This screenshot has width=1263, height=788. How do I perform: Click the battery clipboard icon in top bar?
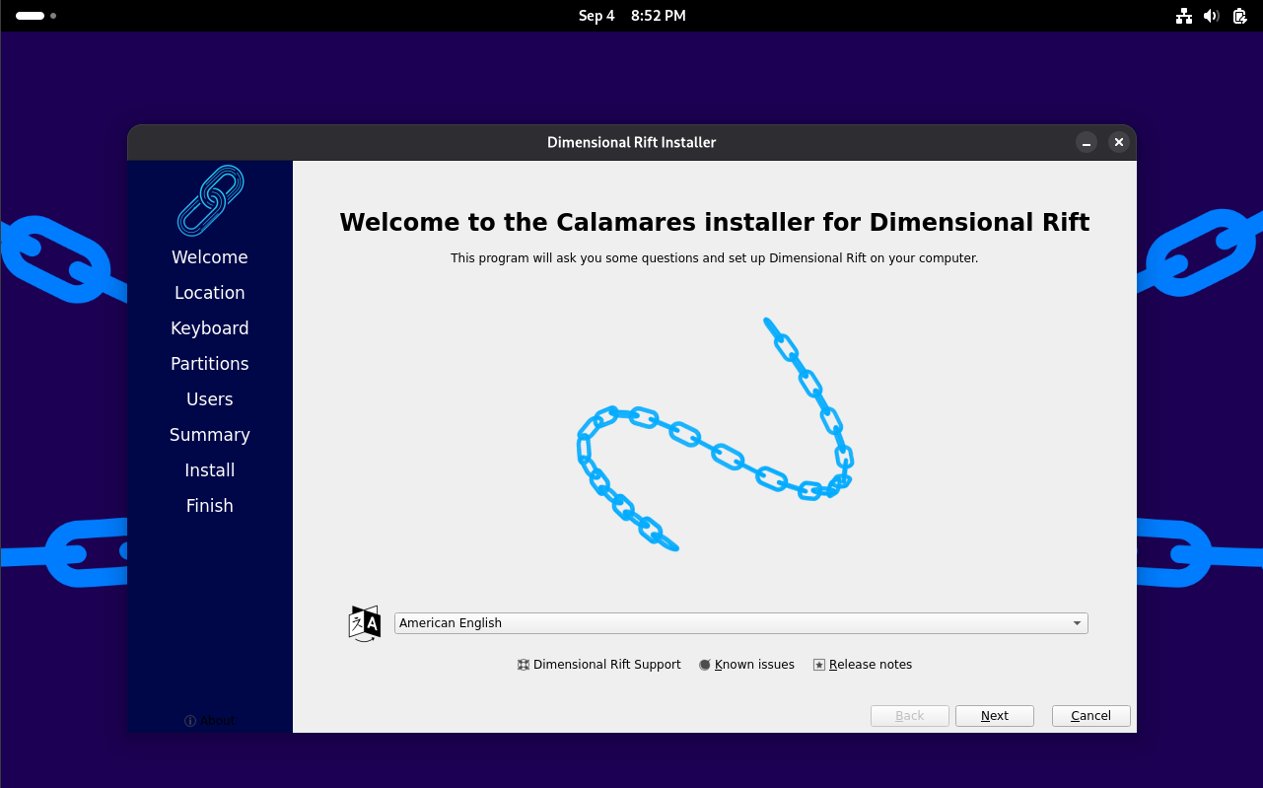1240,16
